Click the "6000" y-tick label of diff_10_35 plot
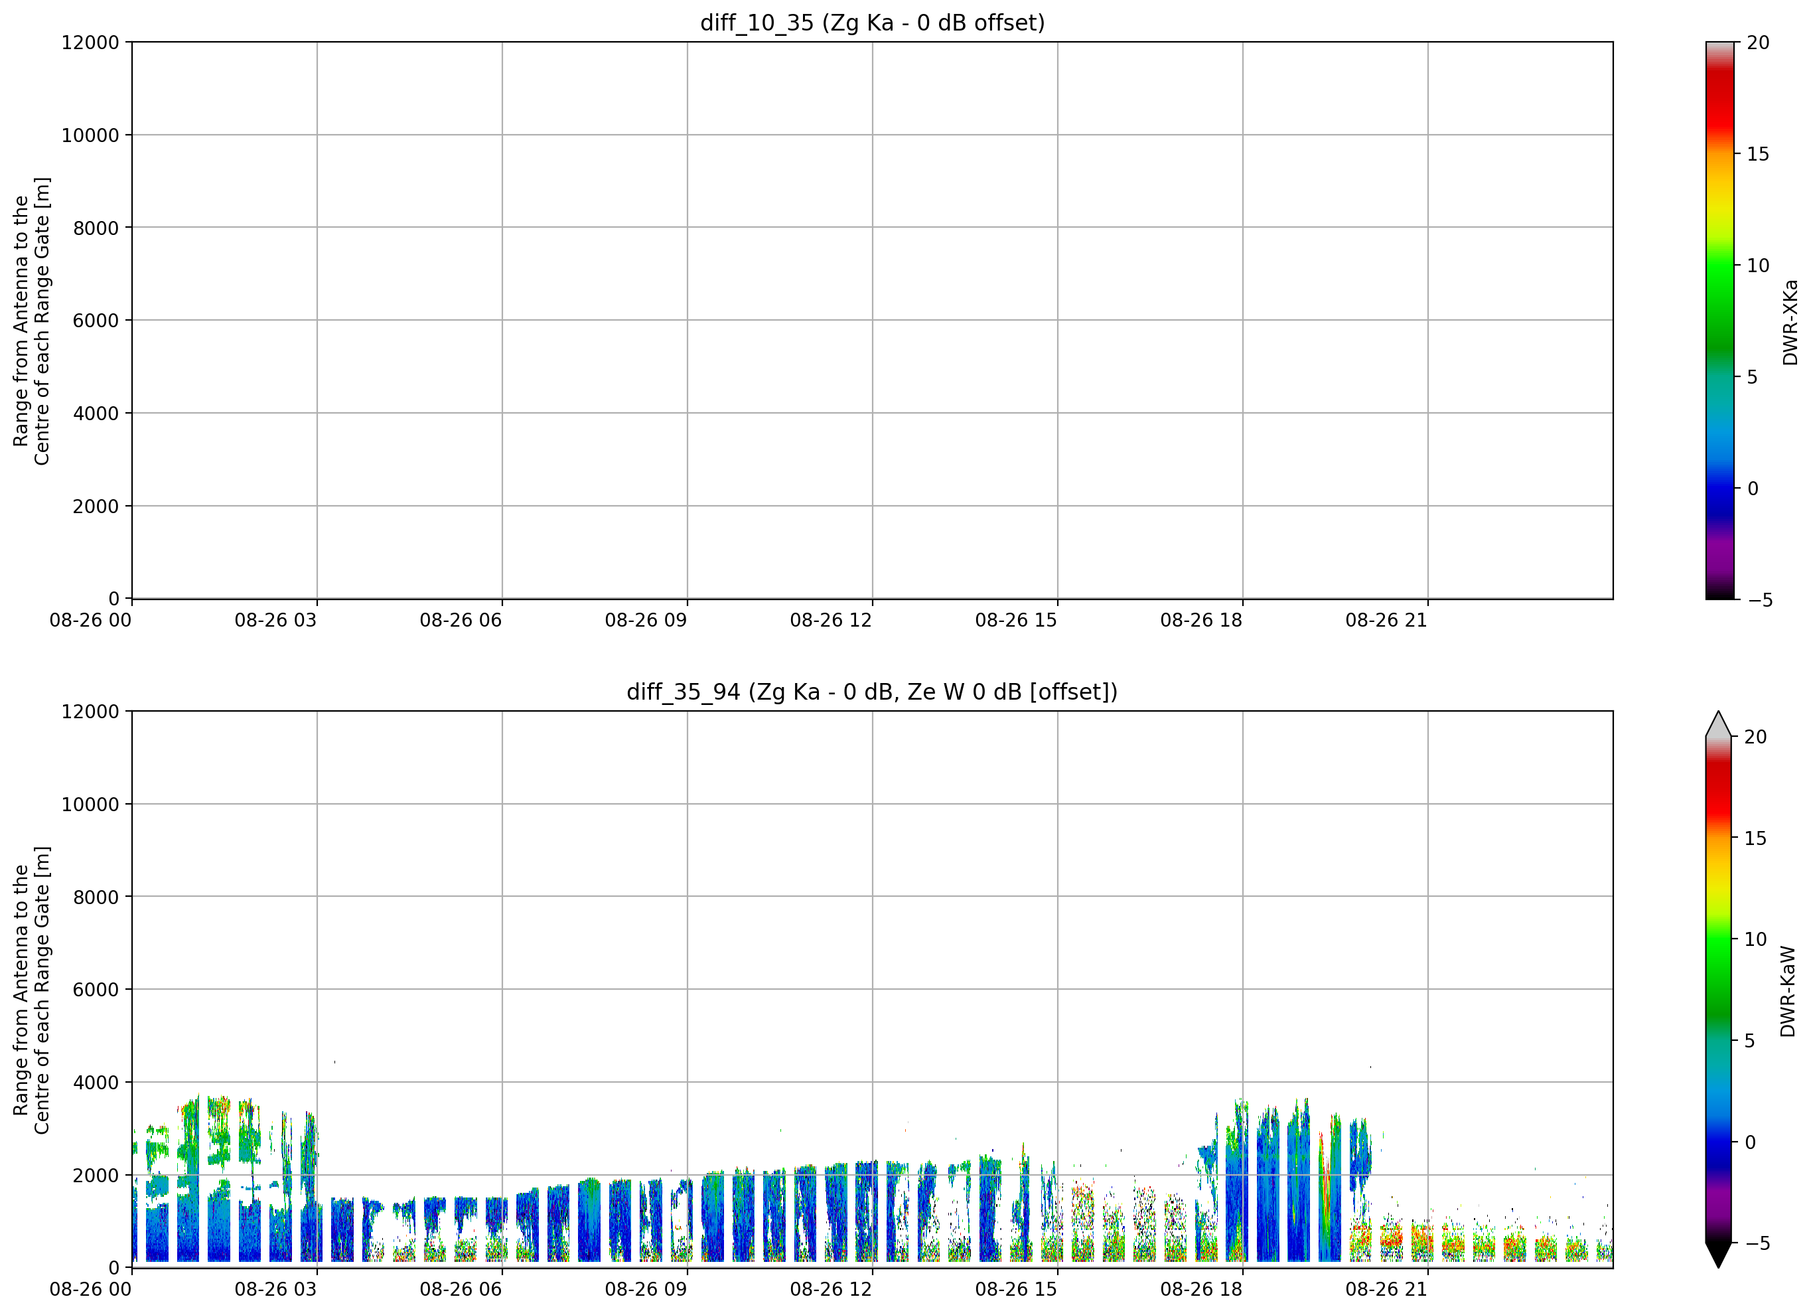The width and height of the screenshot is (1813, 1313). coord(96,321)
